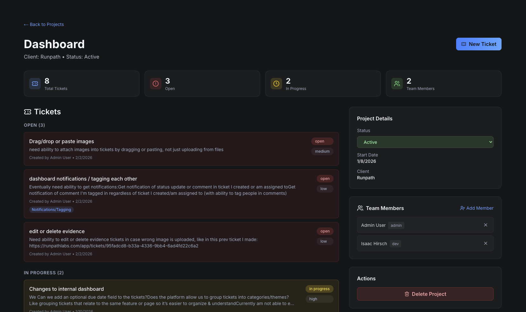
Task: Click the Total Tickets ticket icon
Action: (x=35, y=84)
